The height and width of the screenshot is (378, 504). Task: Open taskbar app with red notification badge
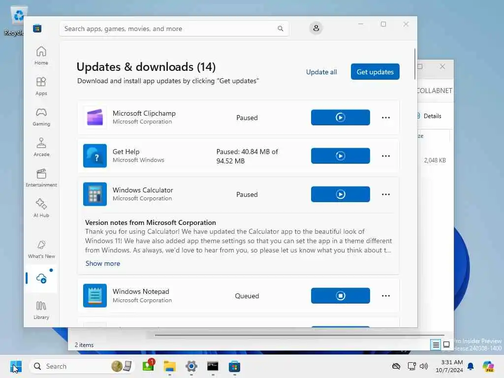tap(148, 366)
